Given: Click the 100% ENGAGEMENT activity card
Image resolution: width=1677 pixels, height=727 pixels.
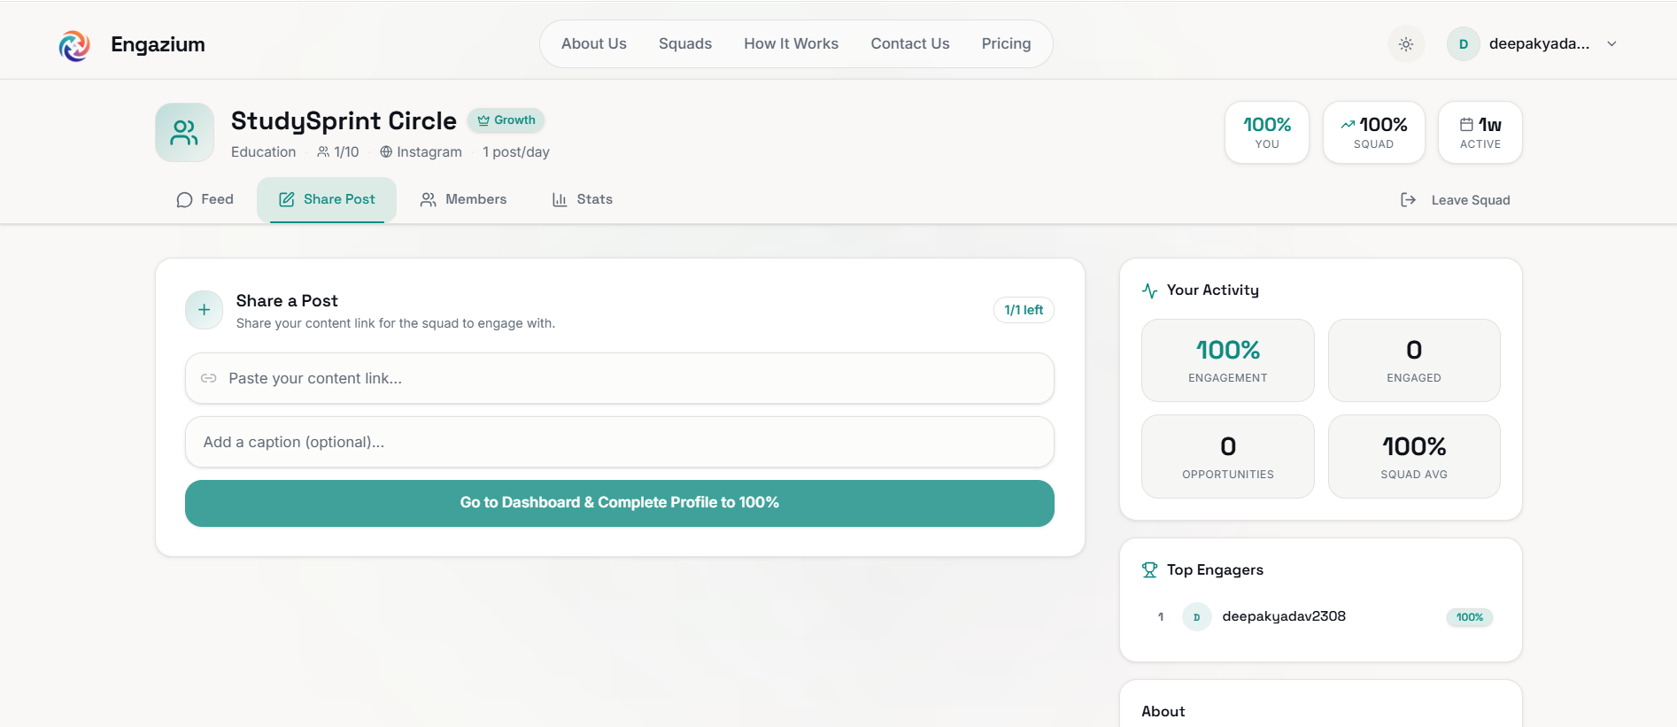Looking at the screenshot, I should [x=1228, y=360].
